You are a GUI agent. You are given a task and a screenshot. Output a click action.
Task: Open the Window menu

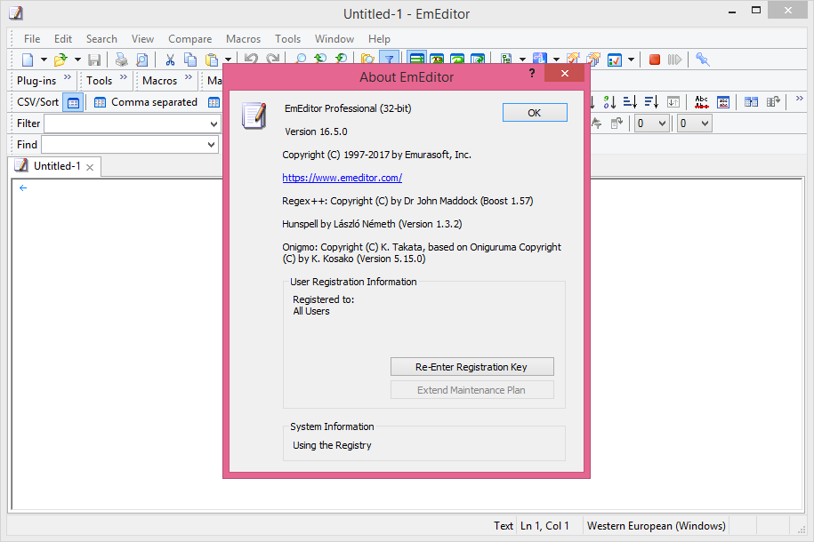334,39
